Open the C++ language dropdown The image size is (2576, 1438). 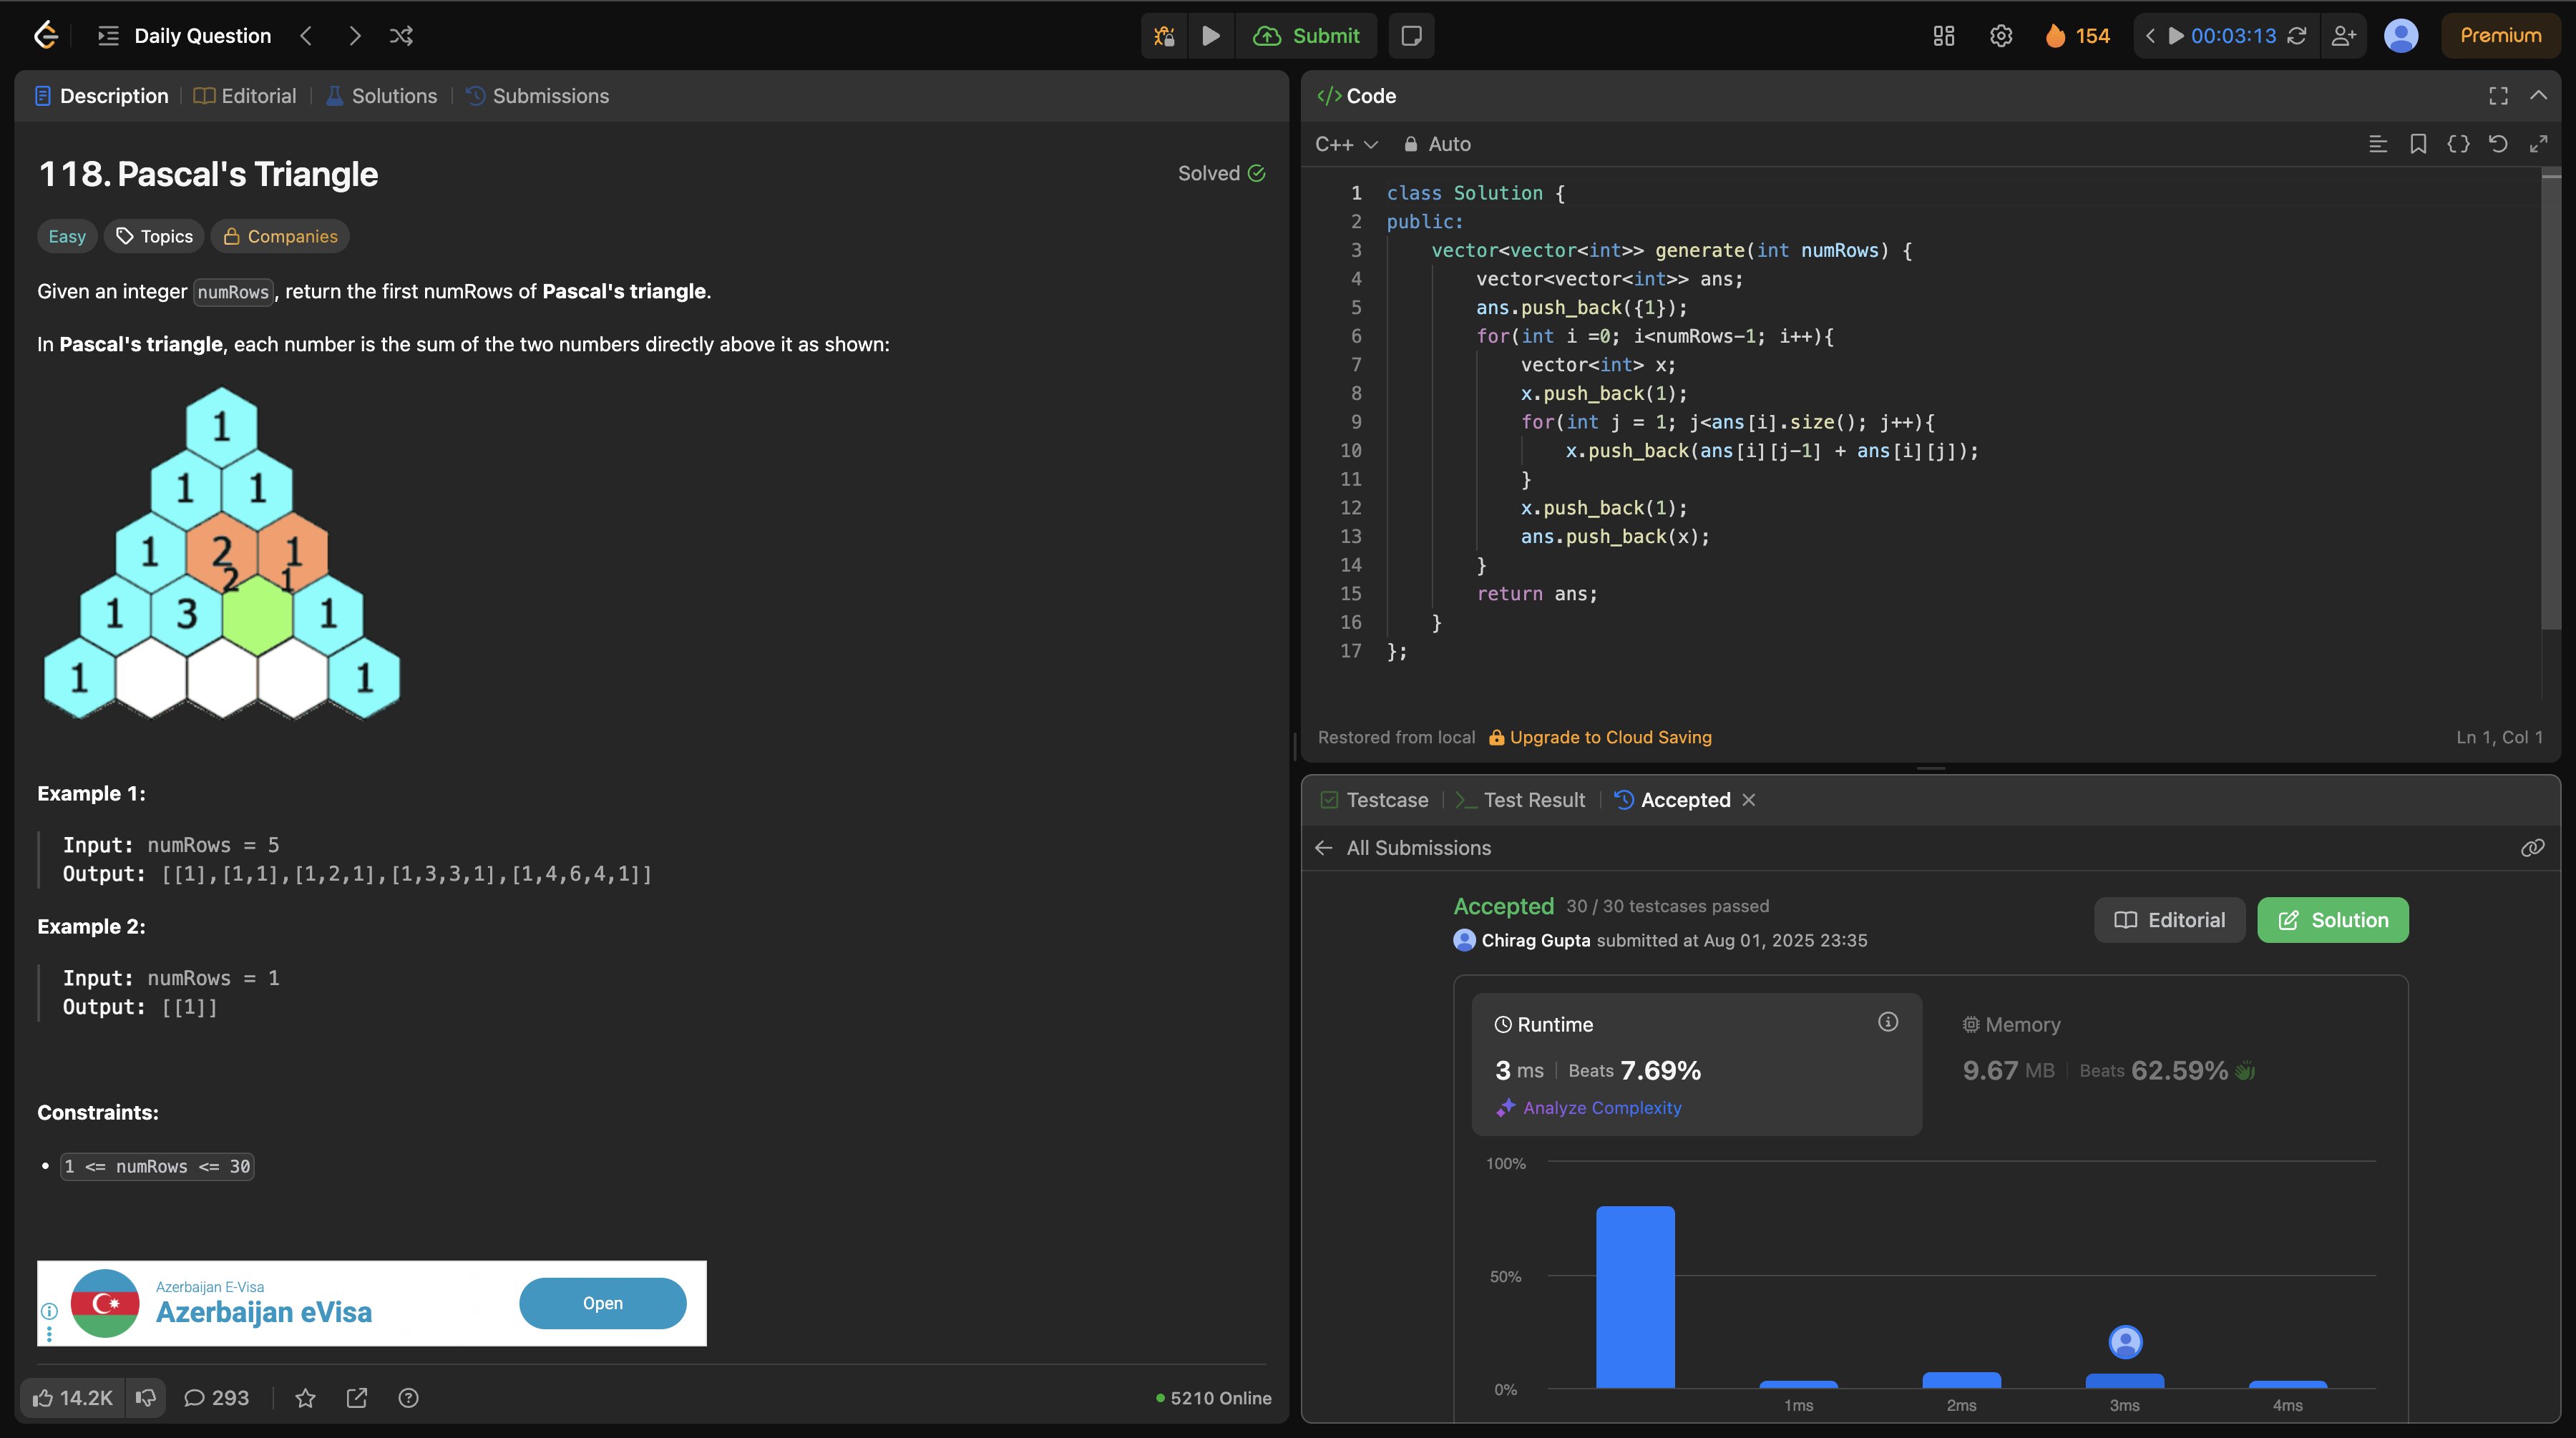1346,144
